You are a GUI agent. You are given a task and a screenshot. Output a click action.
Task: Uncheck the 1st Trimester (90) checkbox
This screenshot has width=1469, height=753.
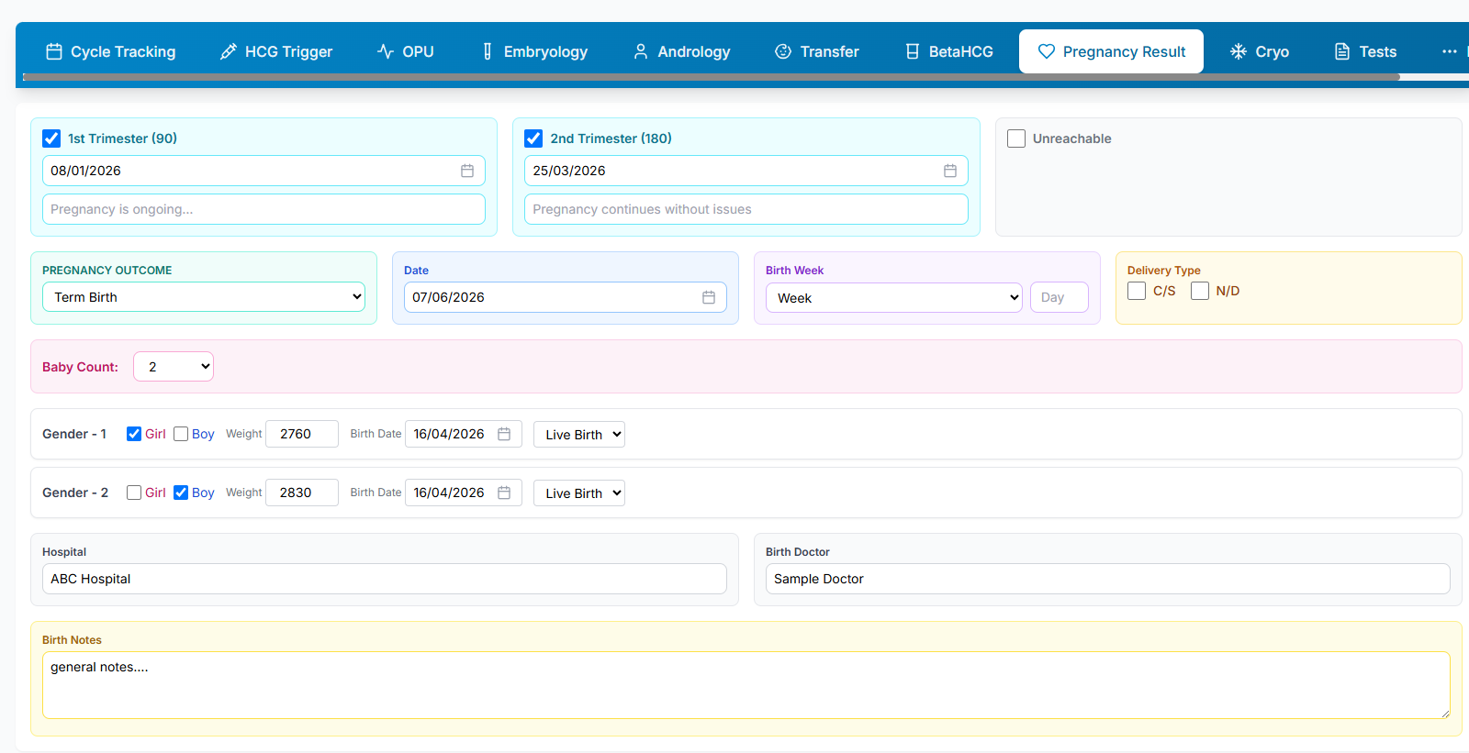tap(51, 138)
